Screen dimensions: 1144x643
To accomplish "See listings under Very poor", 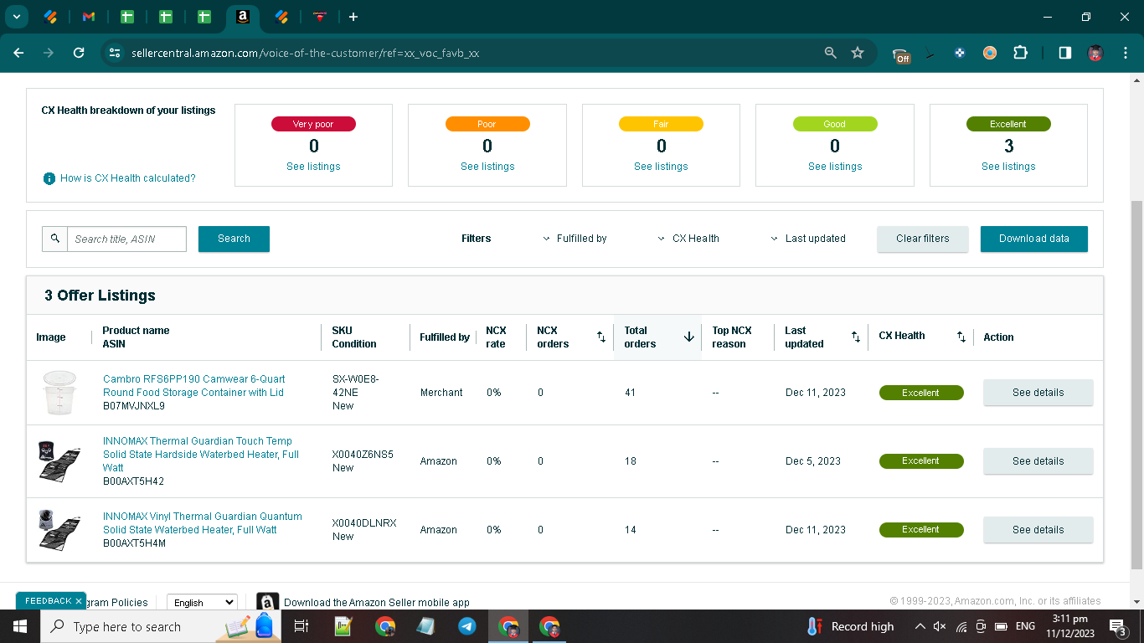I will coord(313,167).
